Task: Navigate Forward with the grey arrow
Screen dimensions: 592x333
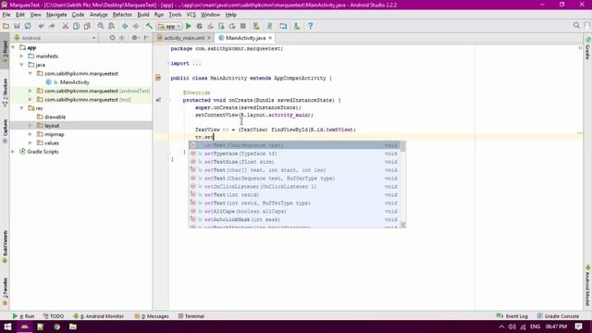Action: (x=136, y=26)
